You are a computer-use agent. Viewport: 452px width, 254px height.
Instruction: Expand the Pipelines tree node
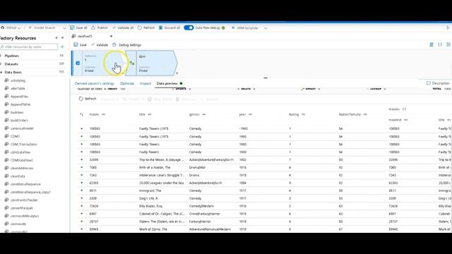(x=1, y=56)
